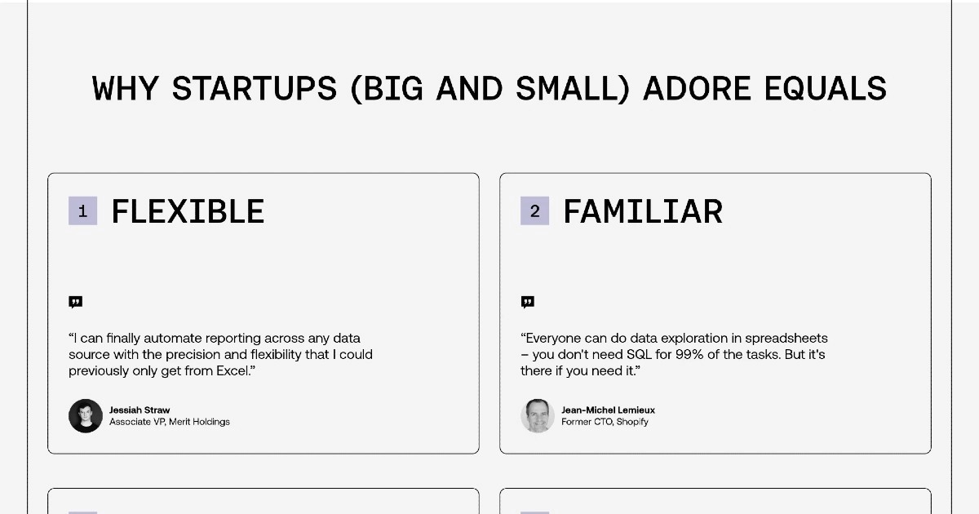Open Jessiah Straw's profile photo
979x514 pixels.
tap(86, 416)
